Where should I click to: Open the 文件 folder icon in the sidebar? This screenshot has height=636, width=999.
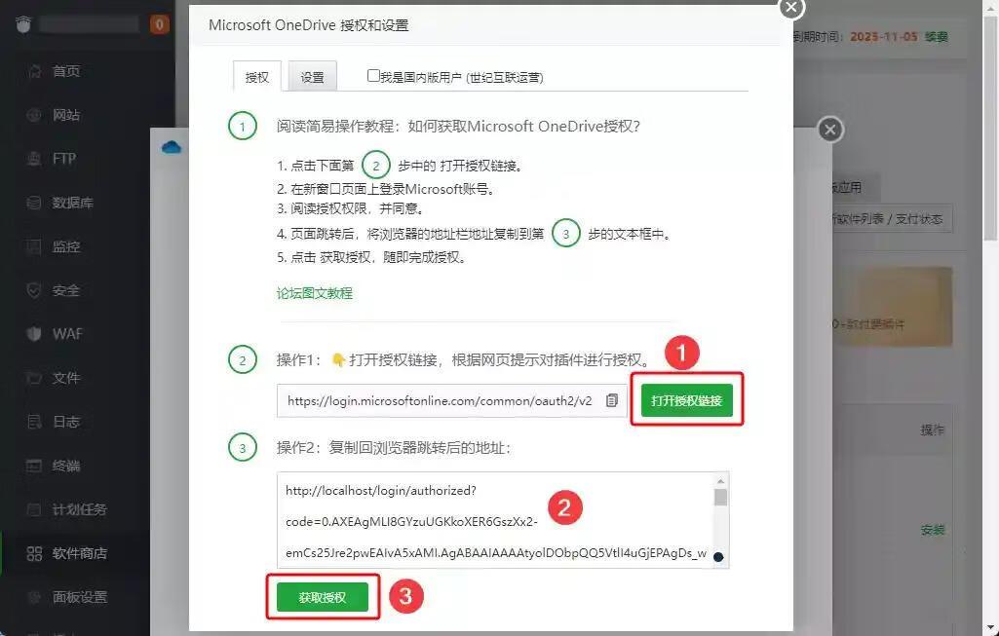(x=34, y=378)
